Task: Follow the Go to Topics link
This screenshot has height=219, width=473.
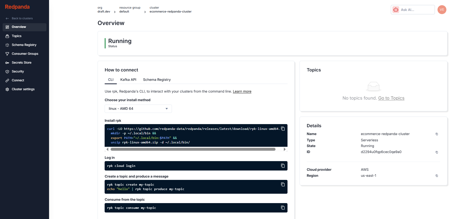Action: [x=391, y=98]
